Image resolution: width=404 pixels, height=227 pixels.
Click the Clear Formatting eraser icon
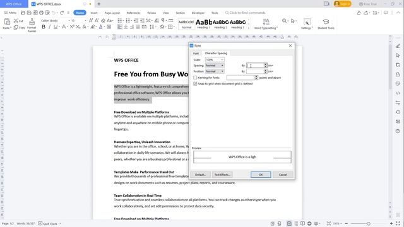click(103, 21)
